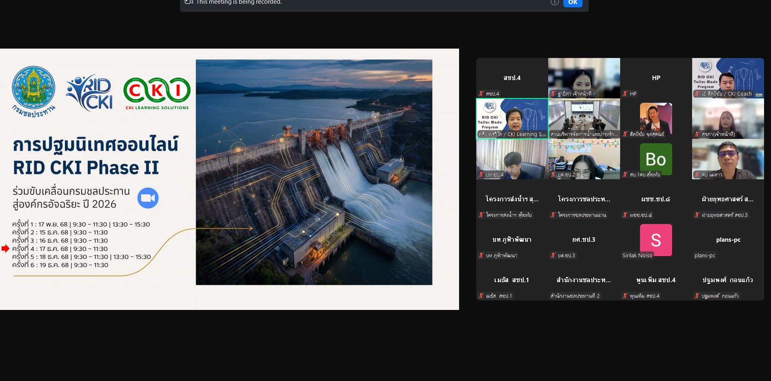Viewport: 771px width, 381px height.
Task: Click the CKI Learning Solutions logo
Action: click(x=157, y=94)
